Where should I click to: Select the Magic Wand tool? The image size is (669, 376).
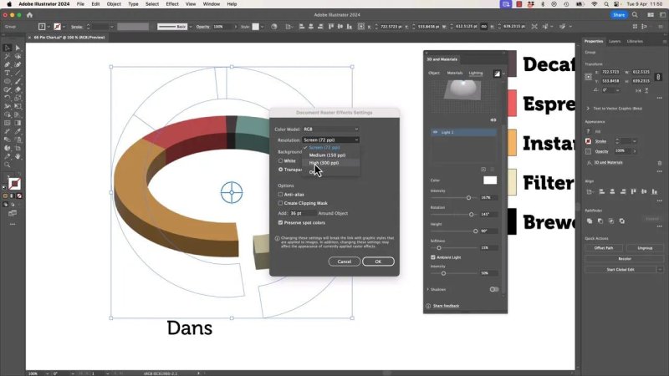click(x=8, y=56)
